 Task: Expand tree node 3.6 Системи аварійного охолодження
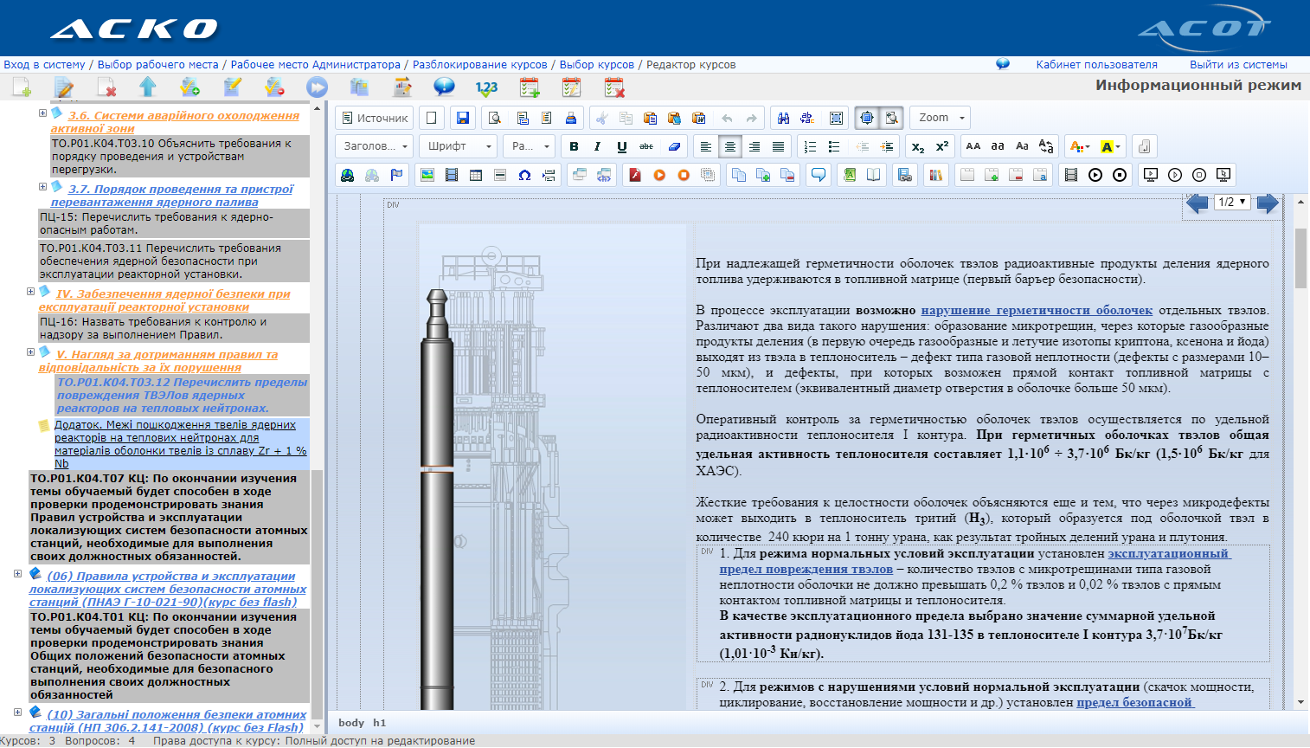click(43, 113)
